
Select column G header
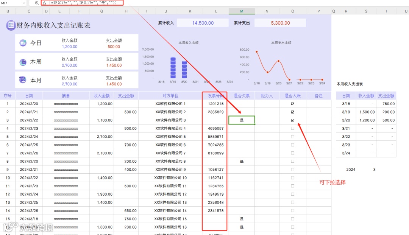pos(101,11)
